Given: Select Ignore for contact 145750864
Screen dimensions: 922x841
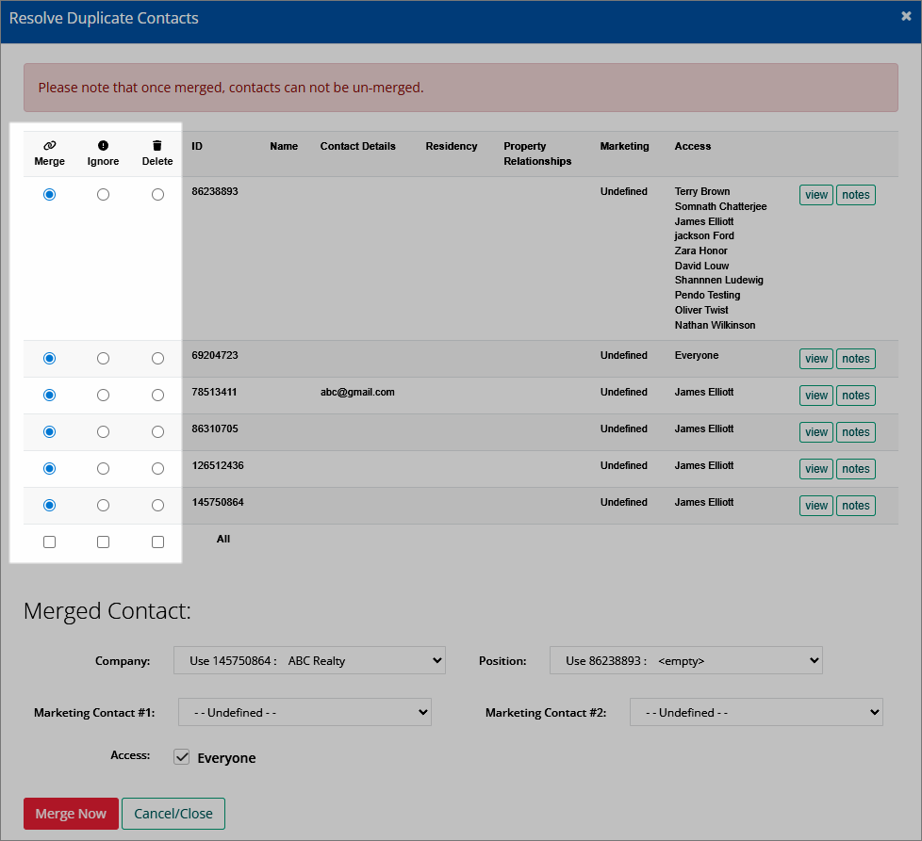Looking at the screenshot, I should (103, 505).
